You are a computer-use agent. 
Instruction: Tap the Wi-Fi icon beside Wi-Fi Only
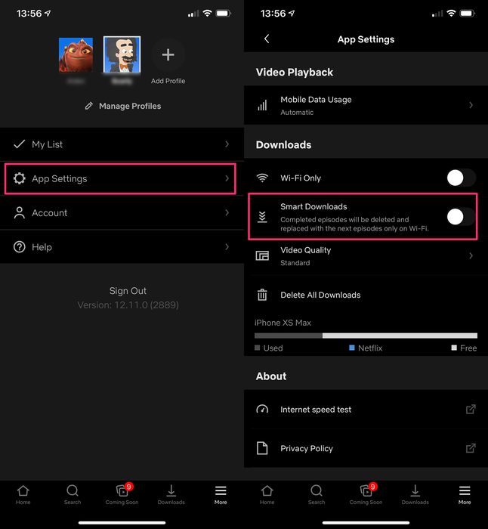(x=262, y=178)
